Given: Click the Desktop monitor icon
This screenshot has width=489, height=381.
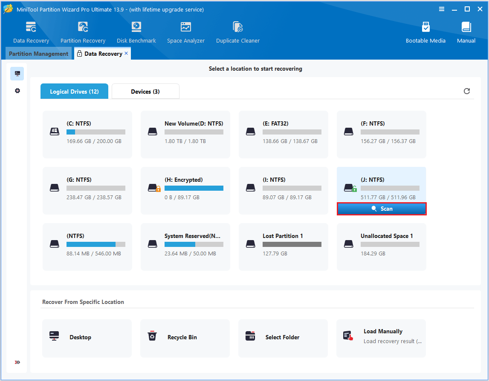Looking at the screenshot, I should coord(54,336).
